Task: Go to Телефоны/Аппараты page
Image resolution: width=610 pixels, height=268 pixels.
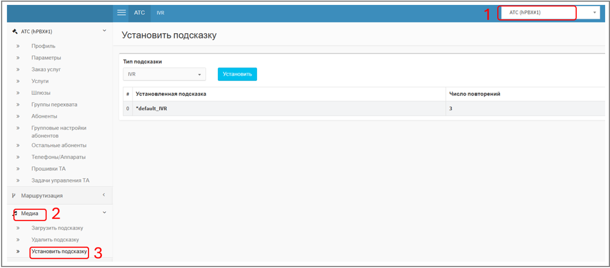Action: pos(59,157)
